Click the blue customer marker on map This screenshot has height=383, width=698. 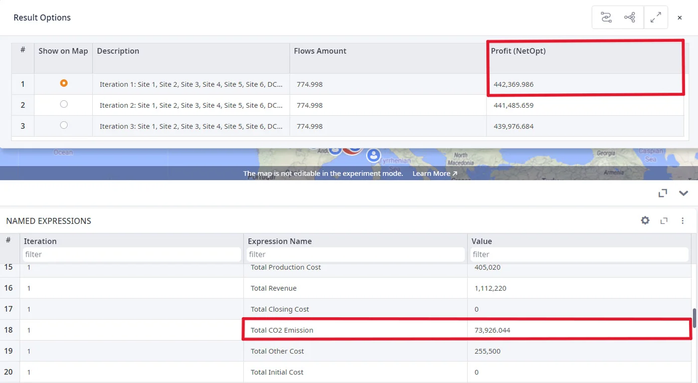(373, 155)
